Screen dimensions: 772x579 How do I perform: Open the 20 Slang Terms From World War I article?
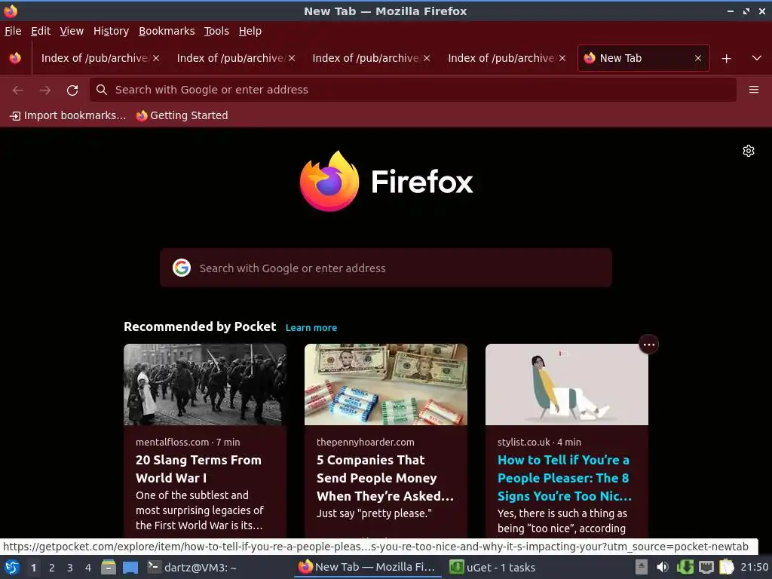pos(198,469)
